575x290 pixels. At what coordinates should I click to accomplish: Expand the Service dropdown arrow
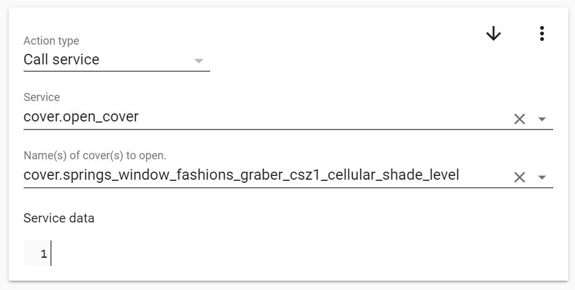[541, 119]
